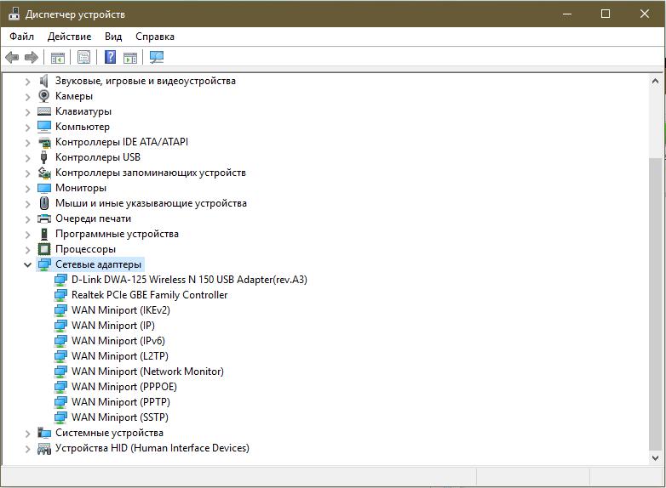The width and height of the screenshot is (666, 488).
Task: Toggle the console tree pane toolbar icon
Action: coord(57,57)
